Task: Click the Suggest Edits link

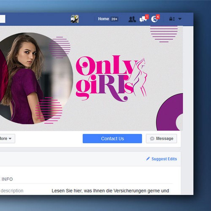Action: click(164, 159)
